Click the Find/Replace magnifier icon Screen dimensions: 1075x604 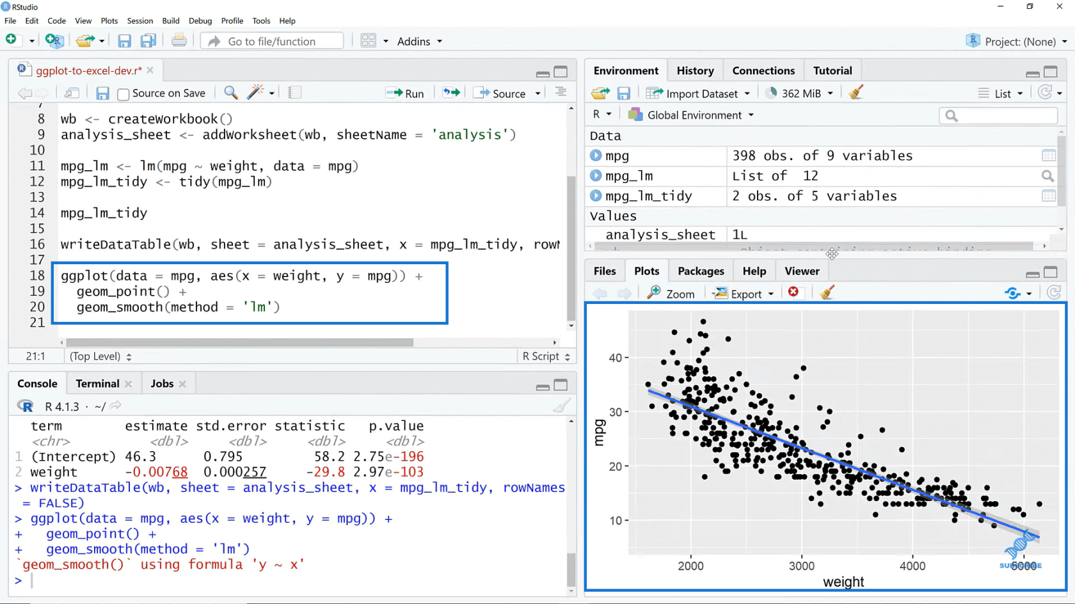click(x=231, y=93)
